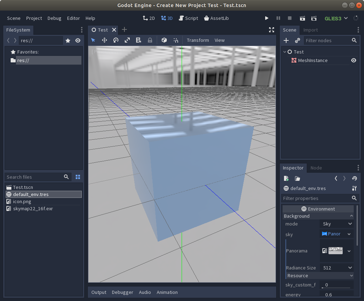364x301 pixels.
Task: Add a new scene tab
Action: tap(124, 30)
